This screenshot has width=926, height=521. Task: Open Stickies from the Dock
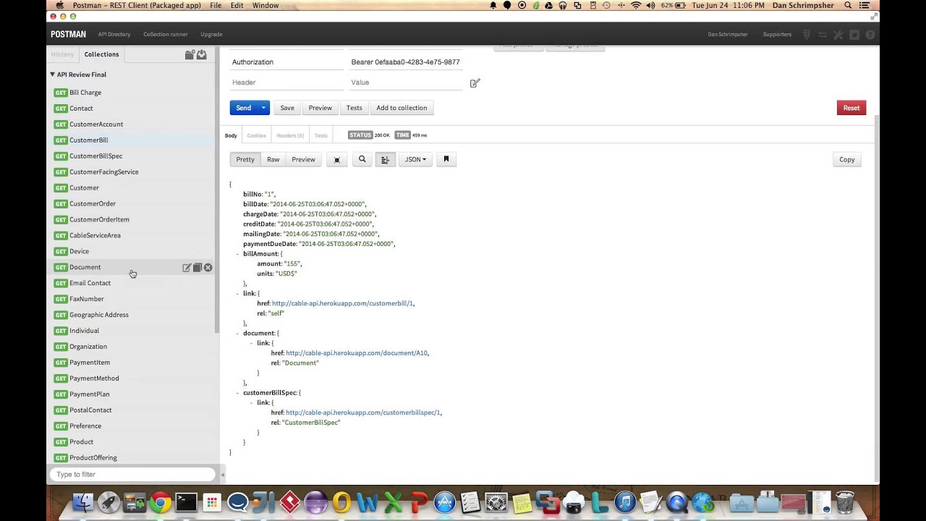pyautogui.click(x=522, y=502)
